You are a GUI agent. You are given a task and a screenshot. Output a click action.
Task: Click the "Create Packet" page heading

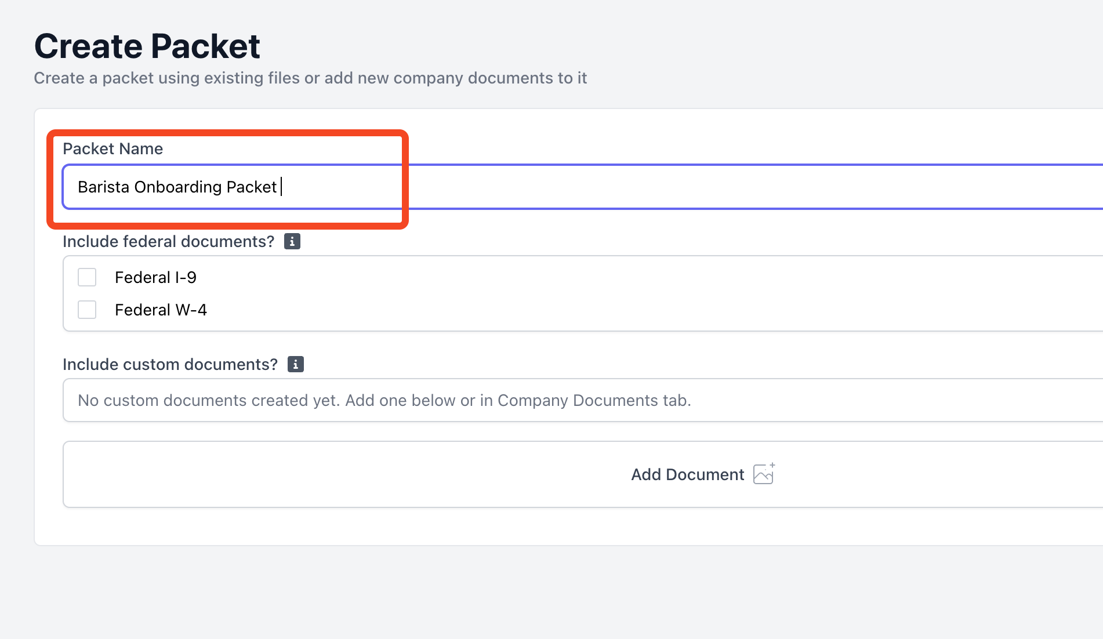[x=147, y=46]
